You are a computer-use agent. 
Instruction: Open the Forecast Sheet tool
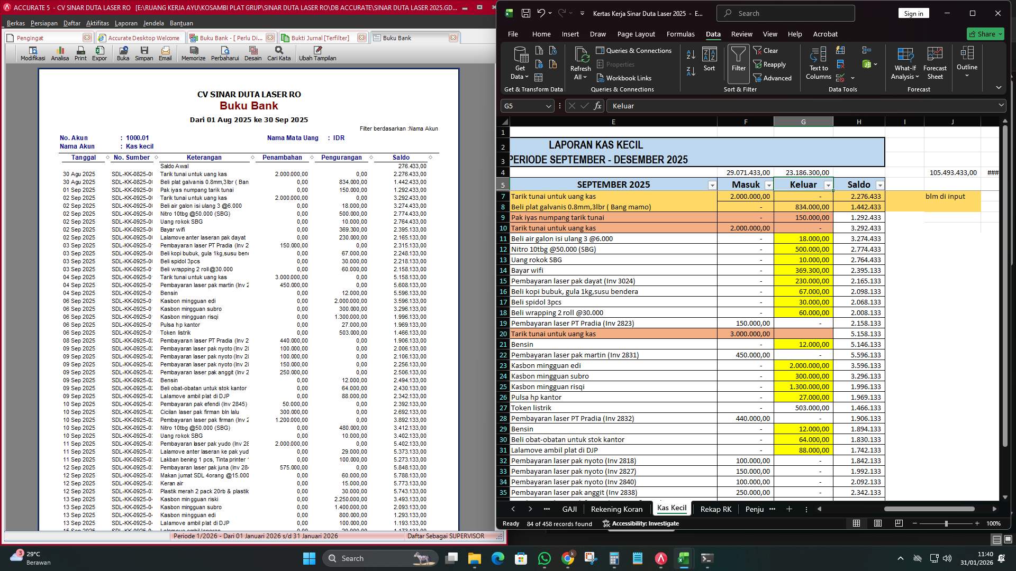coord(935,62)
